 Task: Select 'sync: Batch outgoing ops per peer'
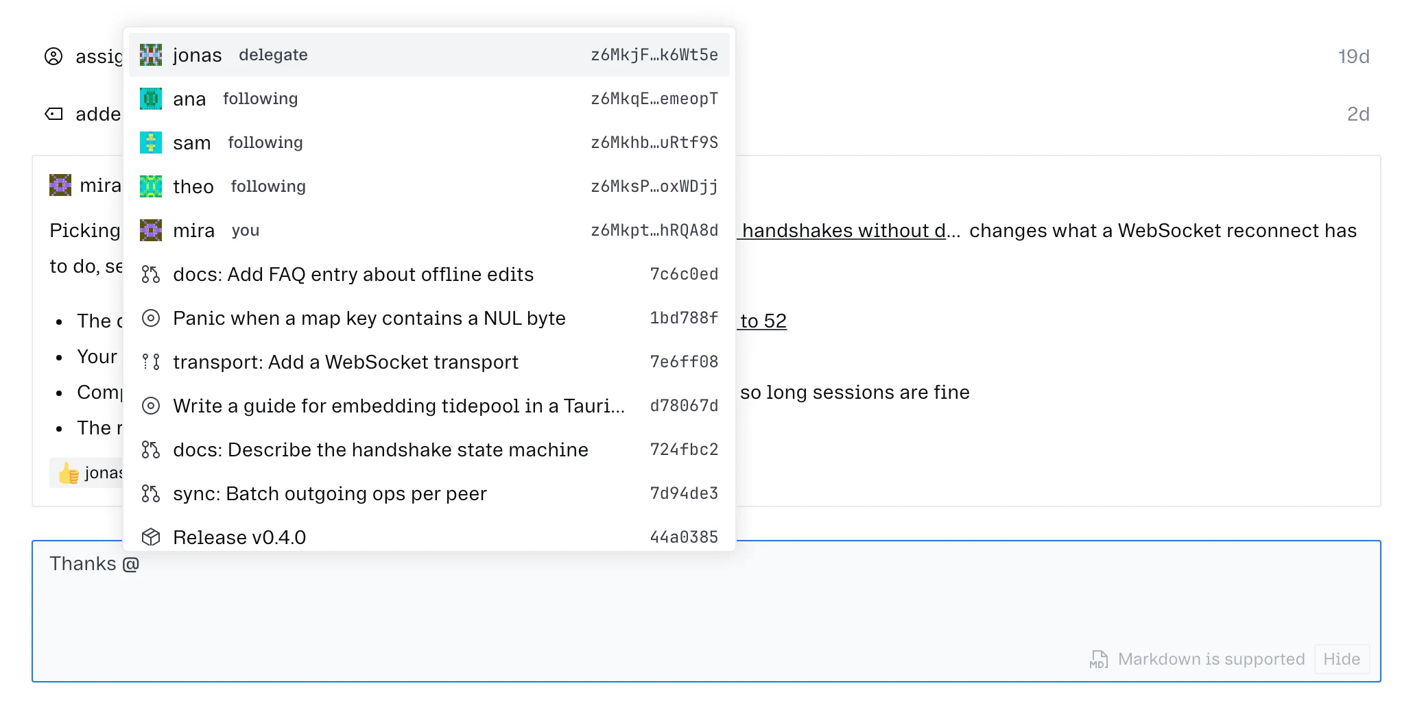coord(429,493)
